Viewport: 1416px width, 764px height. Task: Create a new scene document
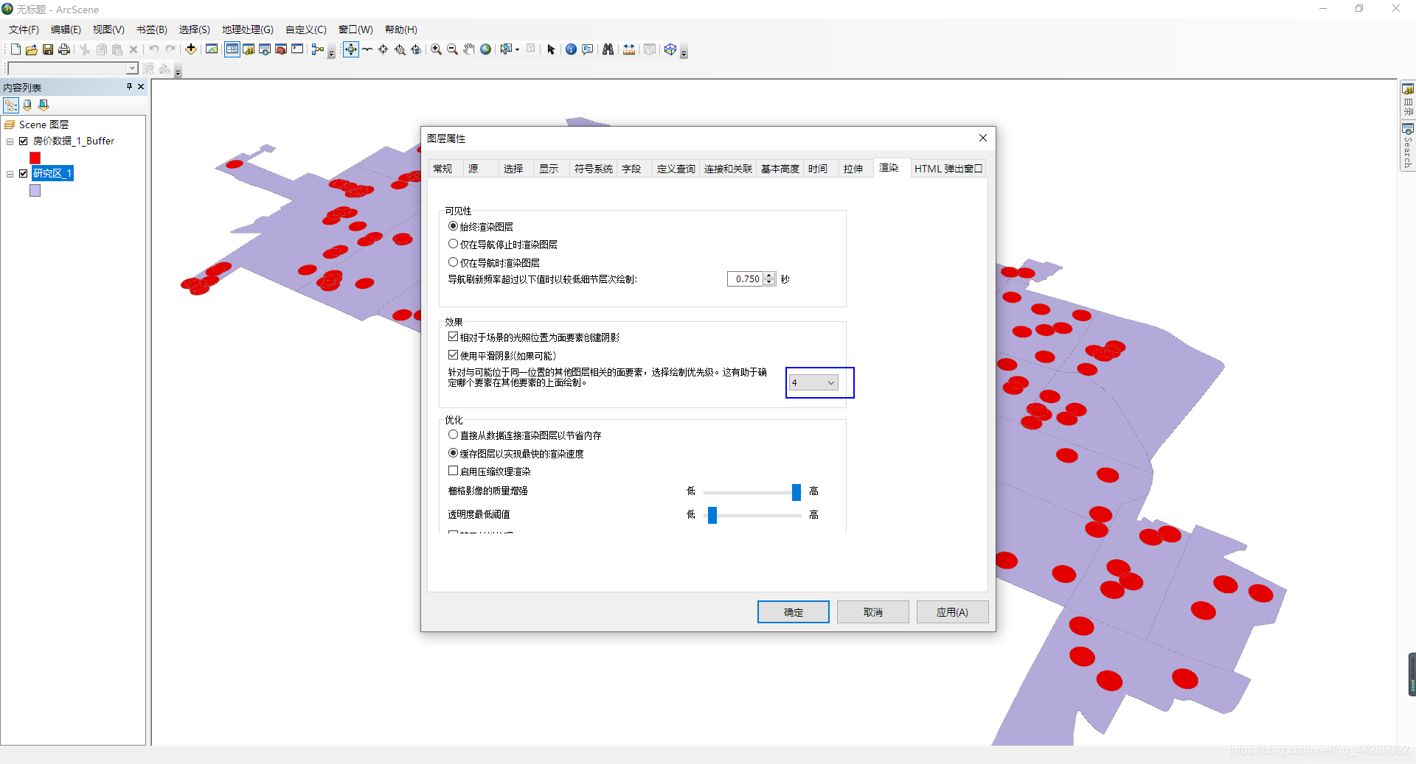point(15,49)
